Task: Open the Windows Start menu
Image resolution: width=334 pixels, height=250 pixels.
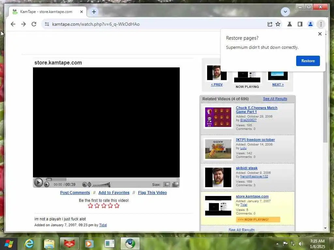Action: point(9,243)
